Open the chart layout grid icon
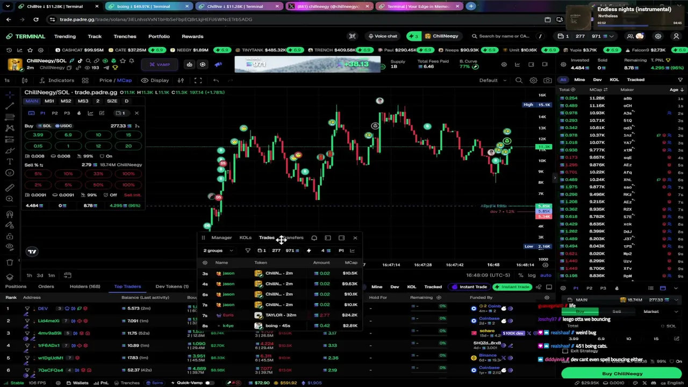The height and width of the screenshot is (387, 688). 85,80
